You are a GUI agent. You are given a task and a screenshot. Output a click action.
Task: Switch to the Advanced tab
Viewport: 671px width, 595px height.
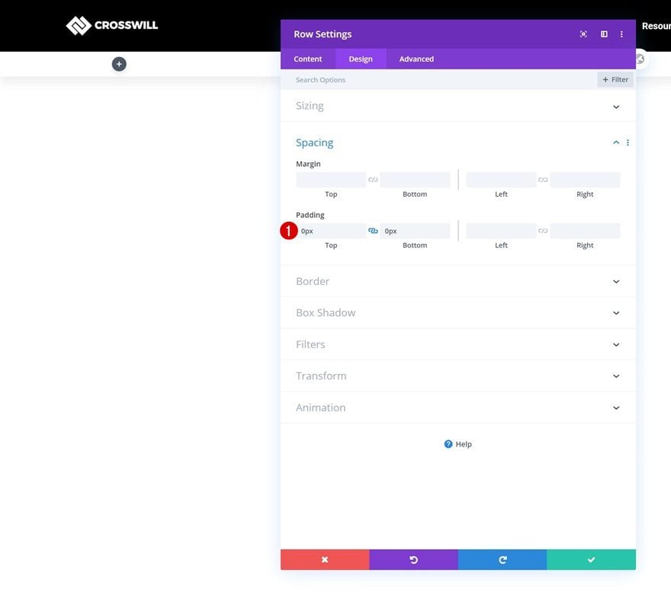[416, 59]
